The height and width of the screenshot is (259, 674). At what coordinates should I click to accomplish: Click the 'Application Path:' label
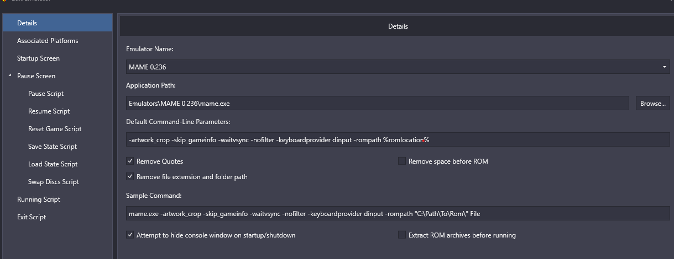click(x=151, y=85)
